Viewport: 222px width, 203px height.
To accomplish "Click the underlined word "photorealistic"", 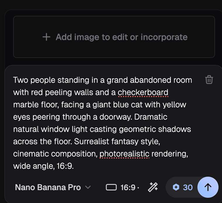I will click(124, 154).
